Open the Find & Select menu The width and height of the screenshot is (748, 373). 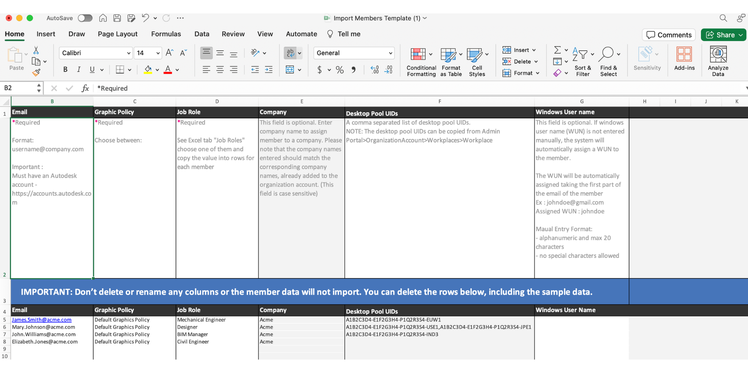click(609, 61)
